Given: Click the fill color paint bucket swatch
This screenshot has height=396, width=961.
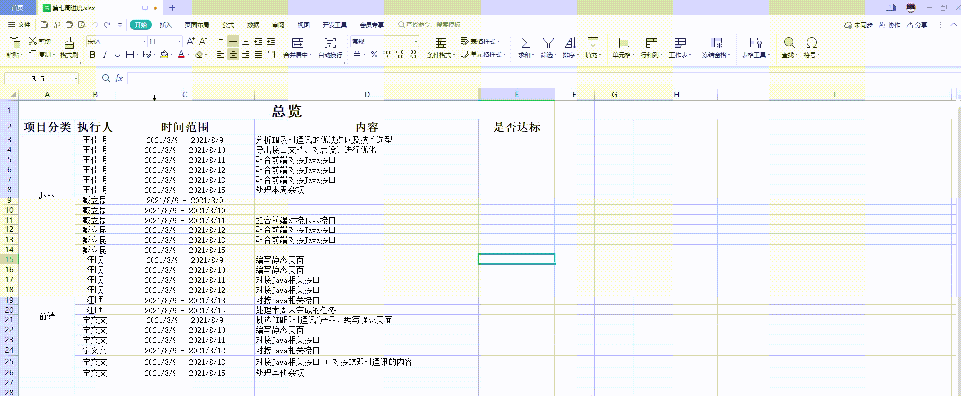Looking at the screenshot, I should 164,55.
